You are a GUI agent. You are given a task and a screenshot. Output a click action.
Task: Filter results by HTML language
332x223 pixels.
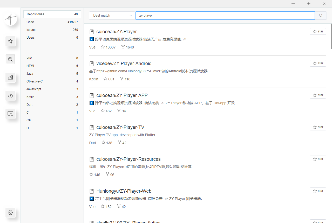point(52,66)
